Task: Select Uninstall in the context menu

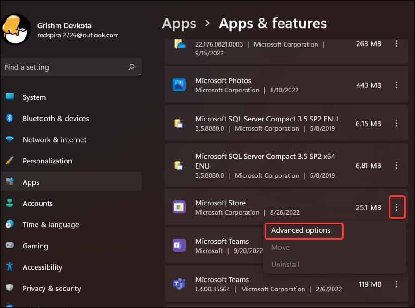Action: pyautogui.click(x=285, y=265)
